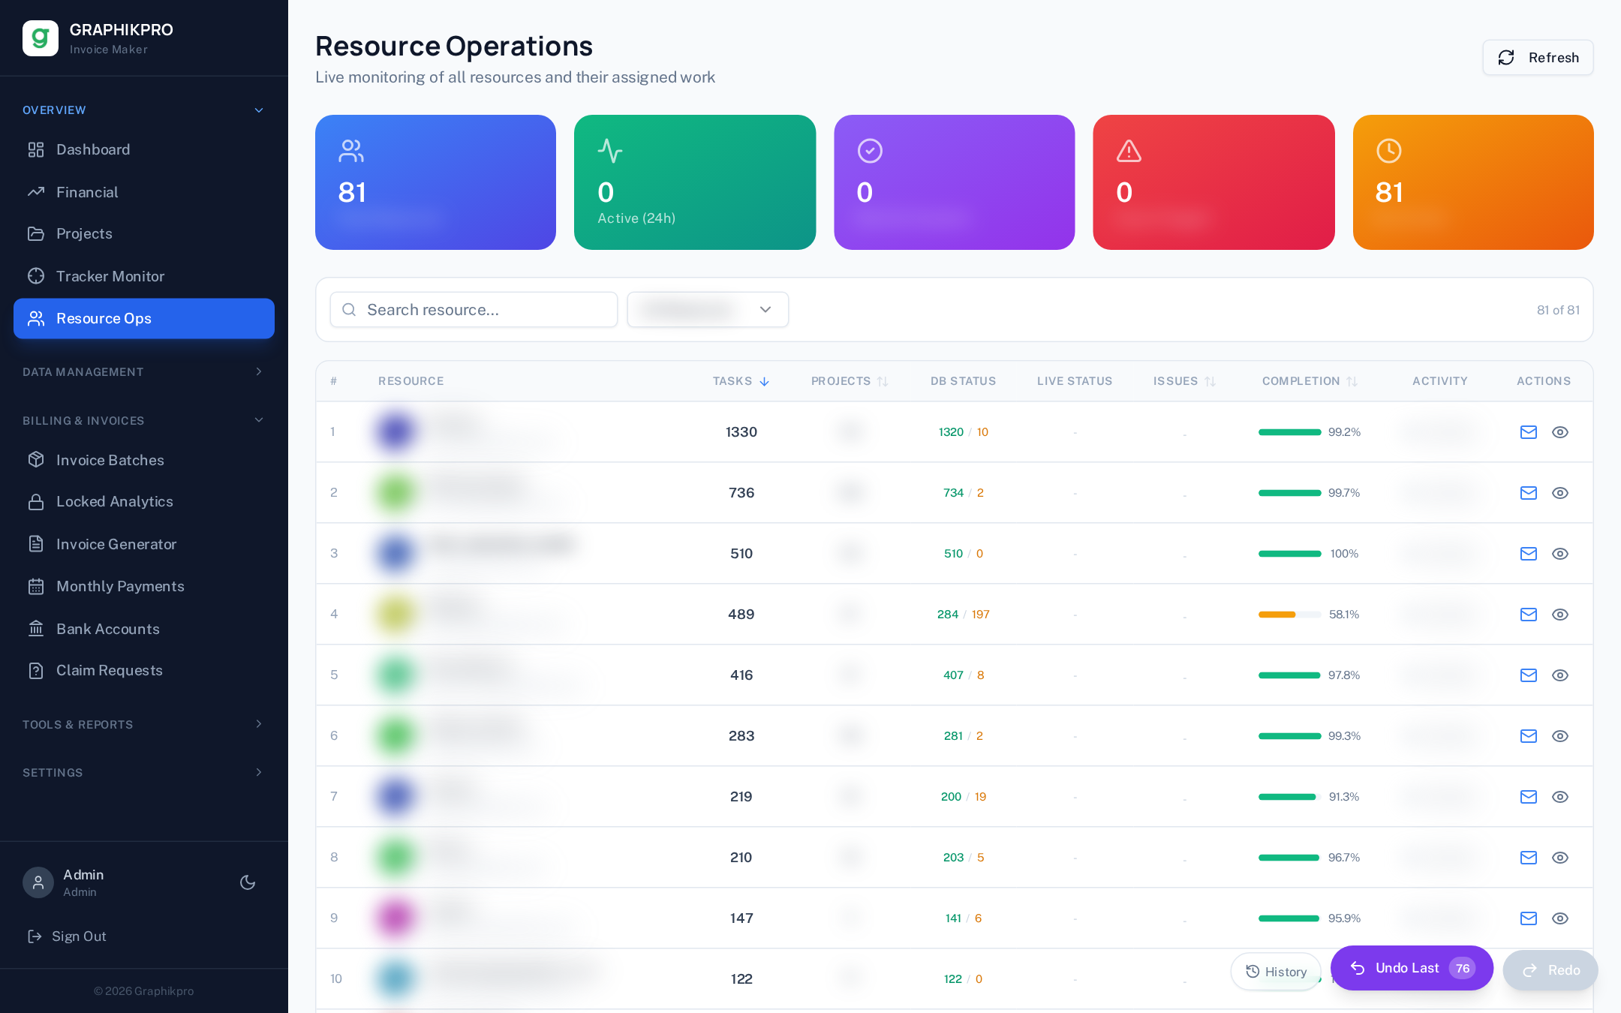Click the Monthly Payments calendar icon
Viewport: 1621px width, 1013px height.
[36, 587]
